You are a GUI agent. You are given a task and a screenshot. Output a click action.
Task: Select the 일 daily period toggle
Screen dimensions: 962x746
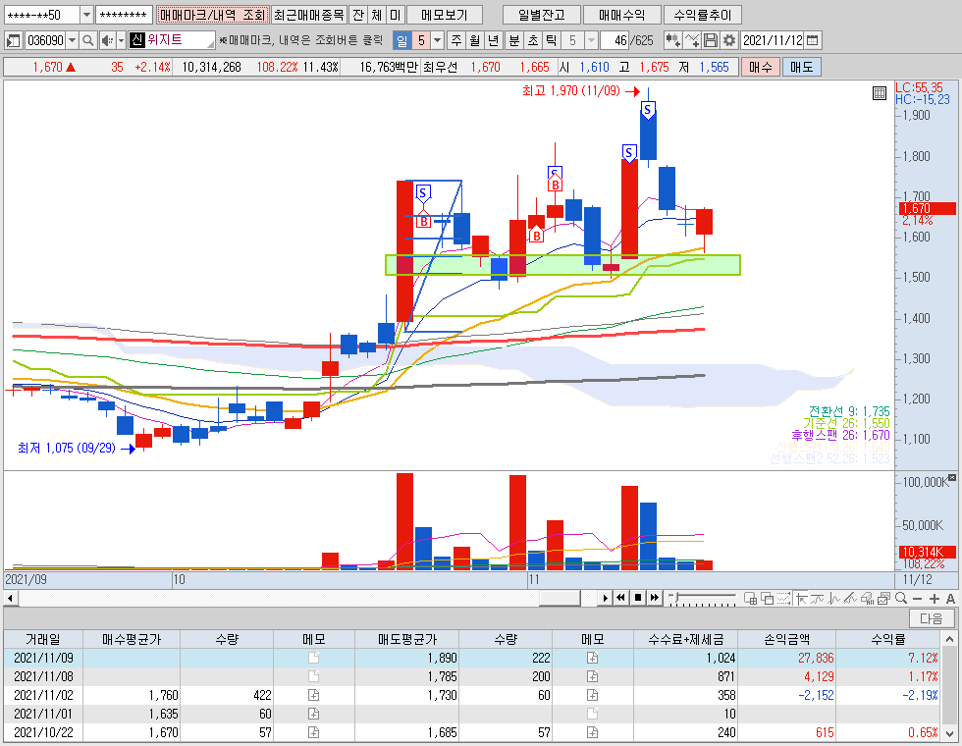tap(401, 40)
